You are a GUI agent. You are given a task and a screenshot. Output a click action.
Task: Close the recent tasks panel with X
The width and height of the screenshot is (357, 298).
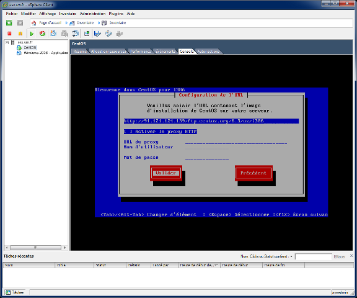352,256
